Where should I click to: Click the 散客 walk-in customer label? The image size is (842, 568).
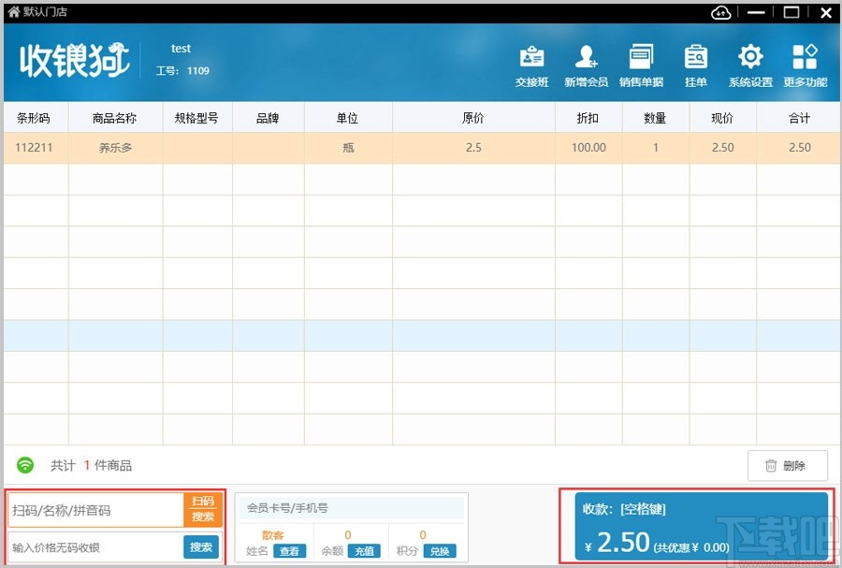point(273,534)
